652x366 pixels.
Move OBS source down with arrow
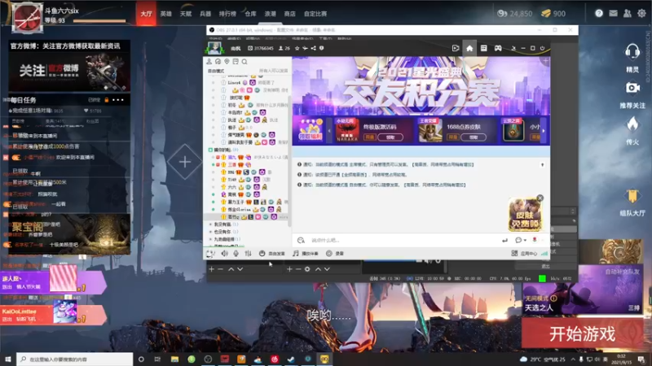coord(327,269)
